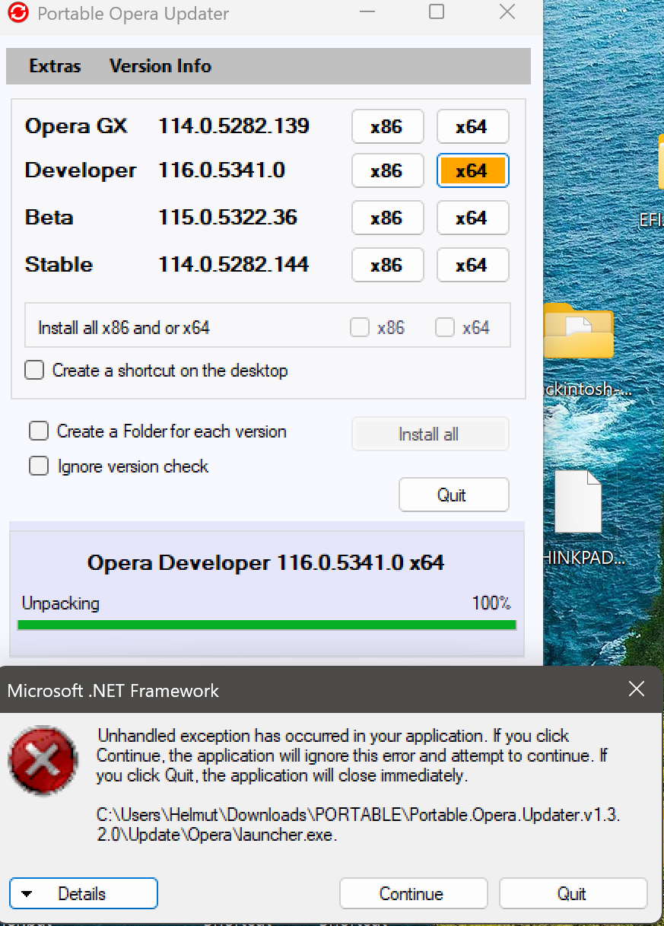
Task: Select x64 for Opera Beta
Action: pyautogui.click(x=472, y=218)
